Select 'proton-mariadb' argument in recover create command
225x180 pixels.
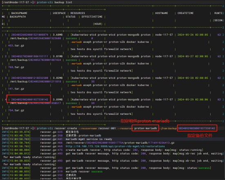tap(146, 128)
